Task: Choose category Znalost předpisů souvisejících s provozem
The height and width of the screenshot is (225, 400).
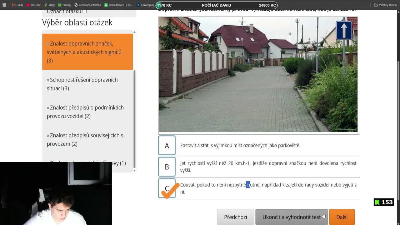Action: coord(87,140)
